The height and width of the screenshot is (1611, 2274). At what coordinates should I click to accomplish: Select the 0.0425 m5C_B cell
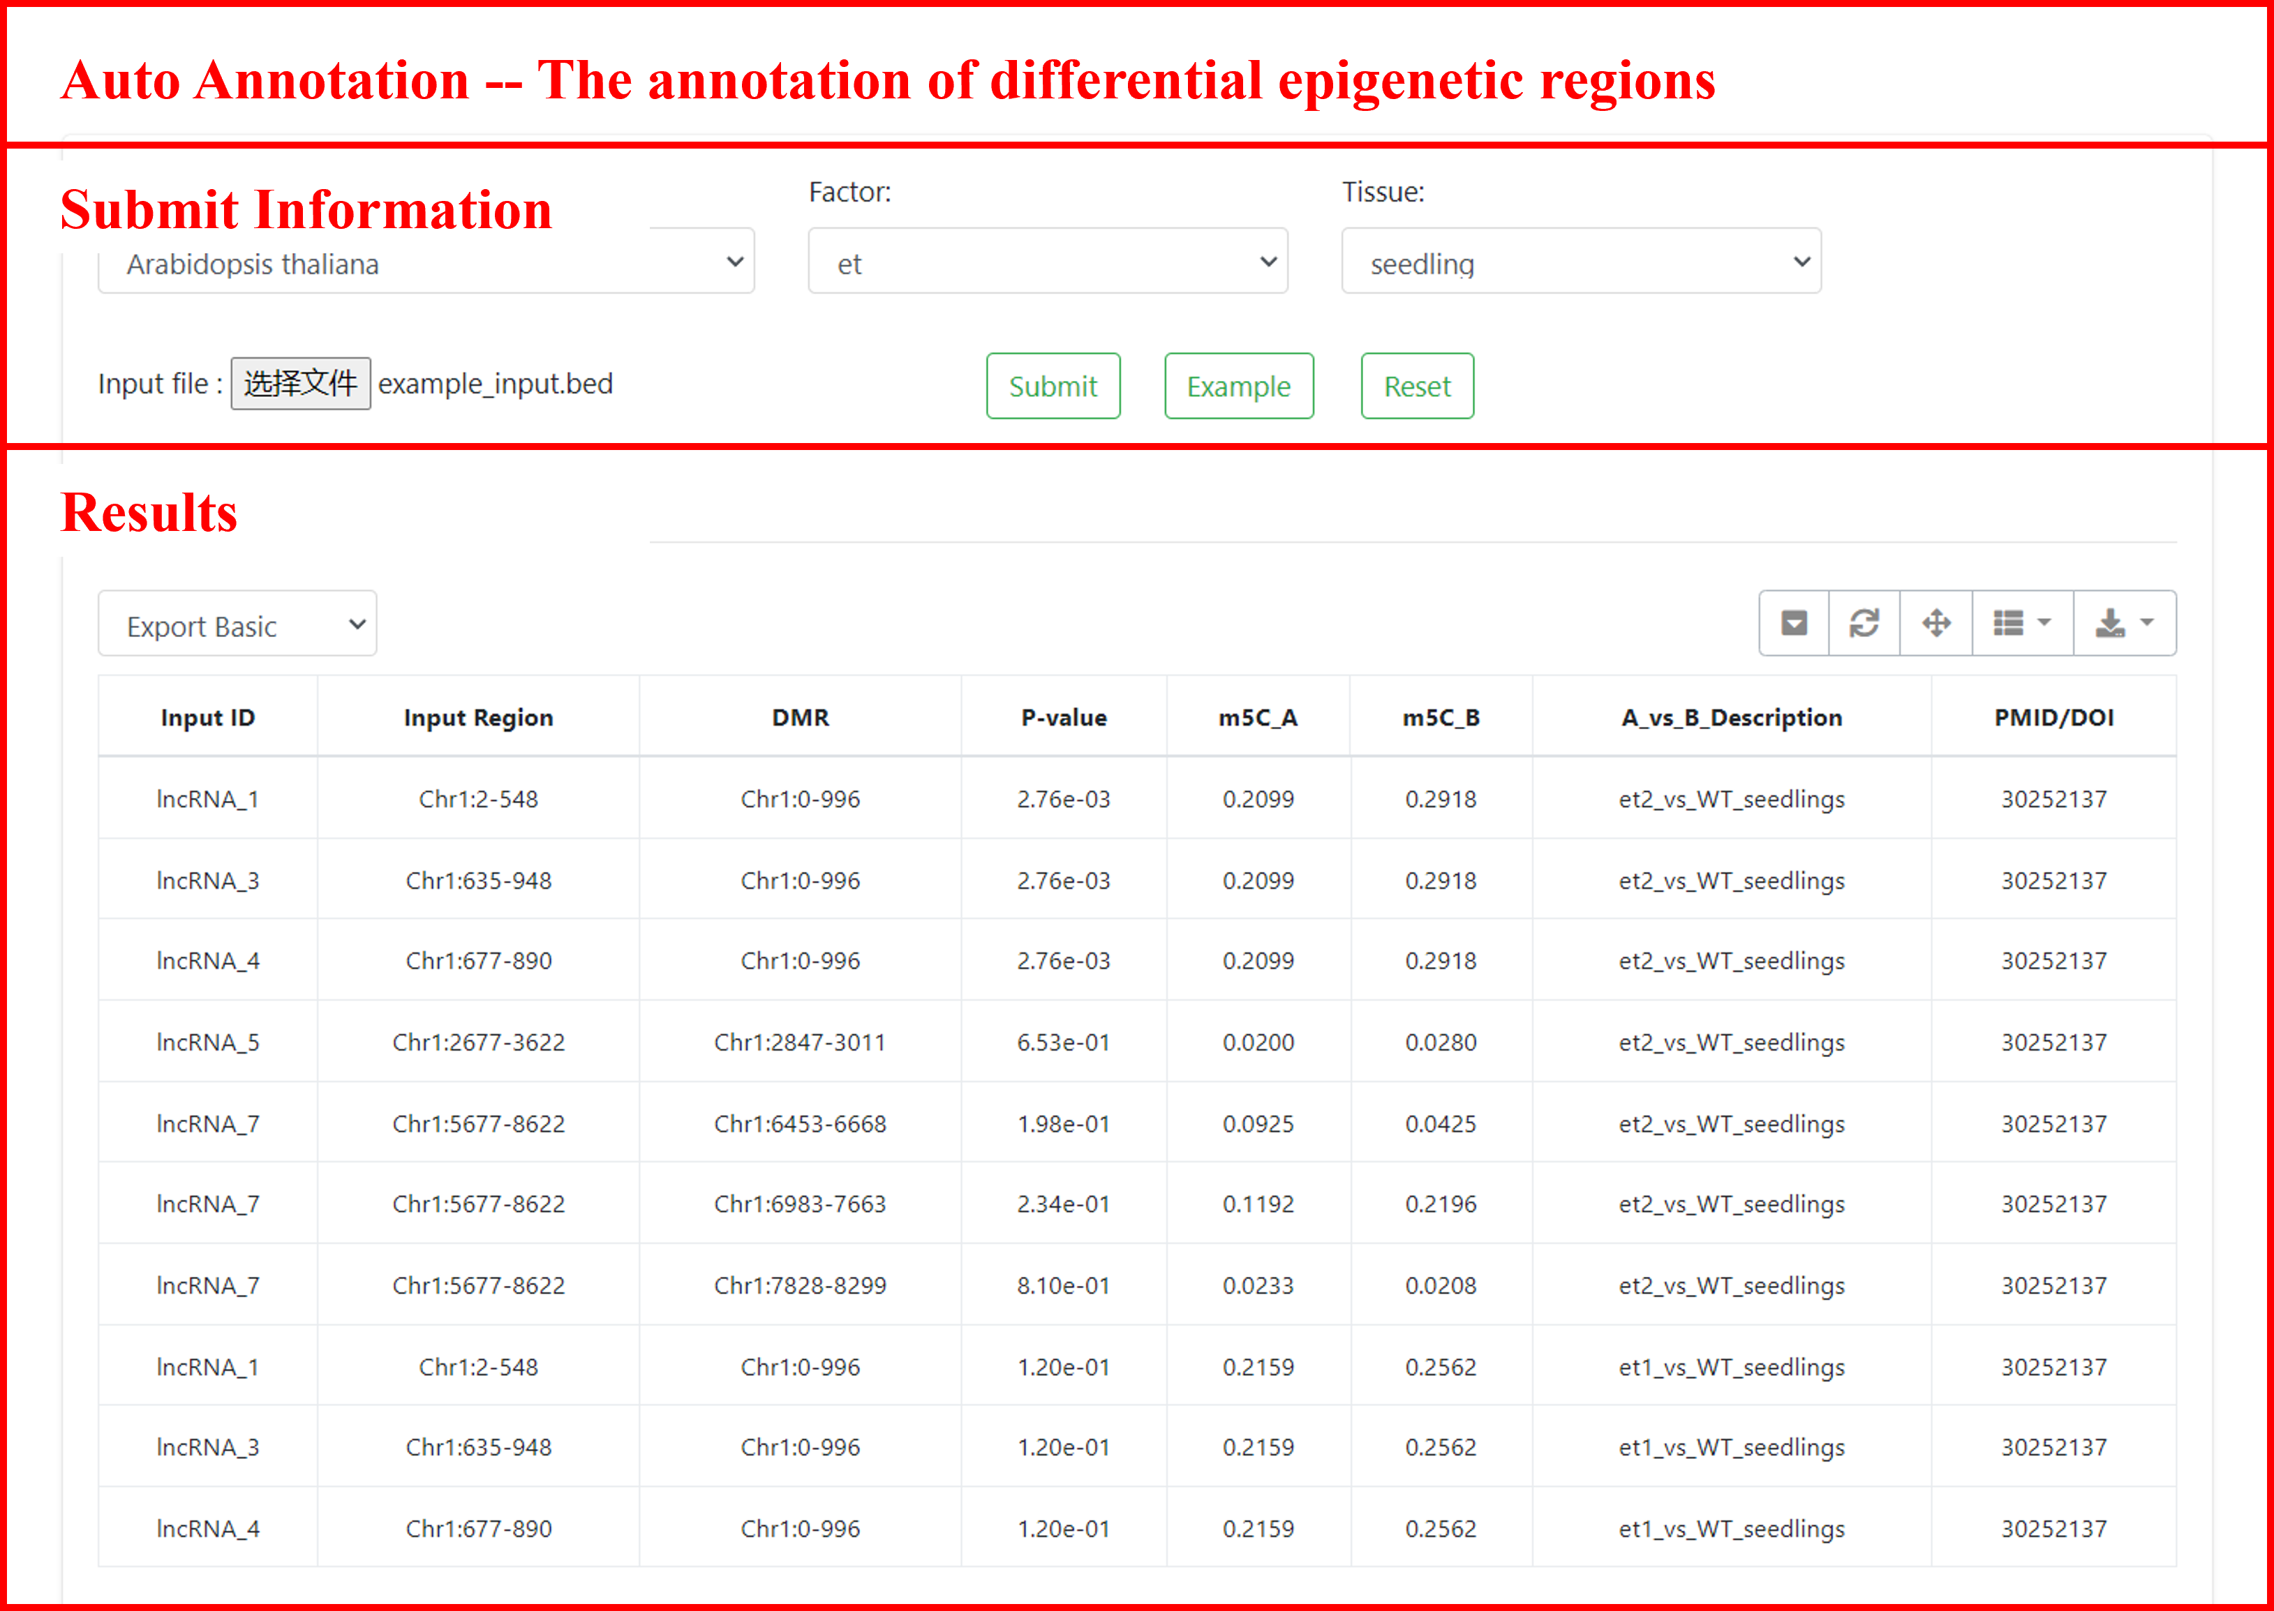point(1441,1123)
